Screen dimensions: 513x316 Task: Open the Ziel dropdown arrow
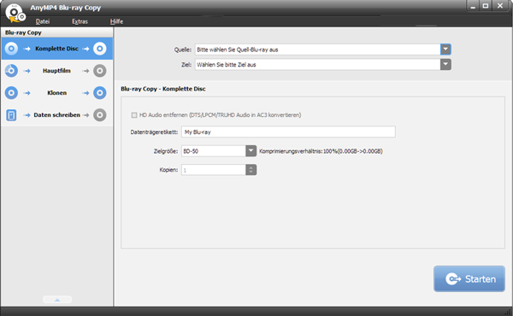click(x=445, y=64)
